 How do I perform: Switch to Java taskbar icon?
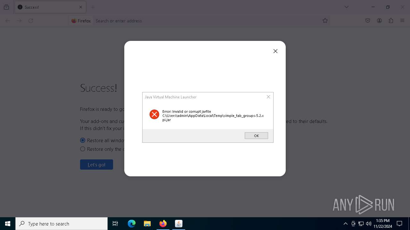coord(179,224)
